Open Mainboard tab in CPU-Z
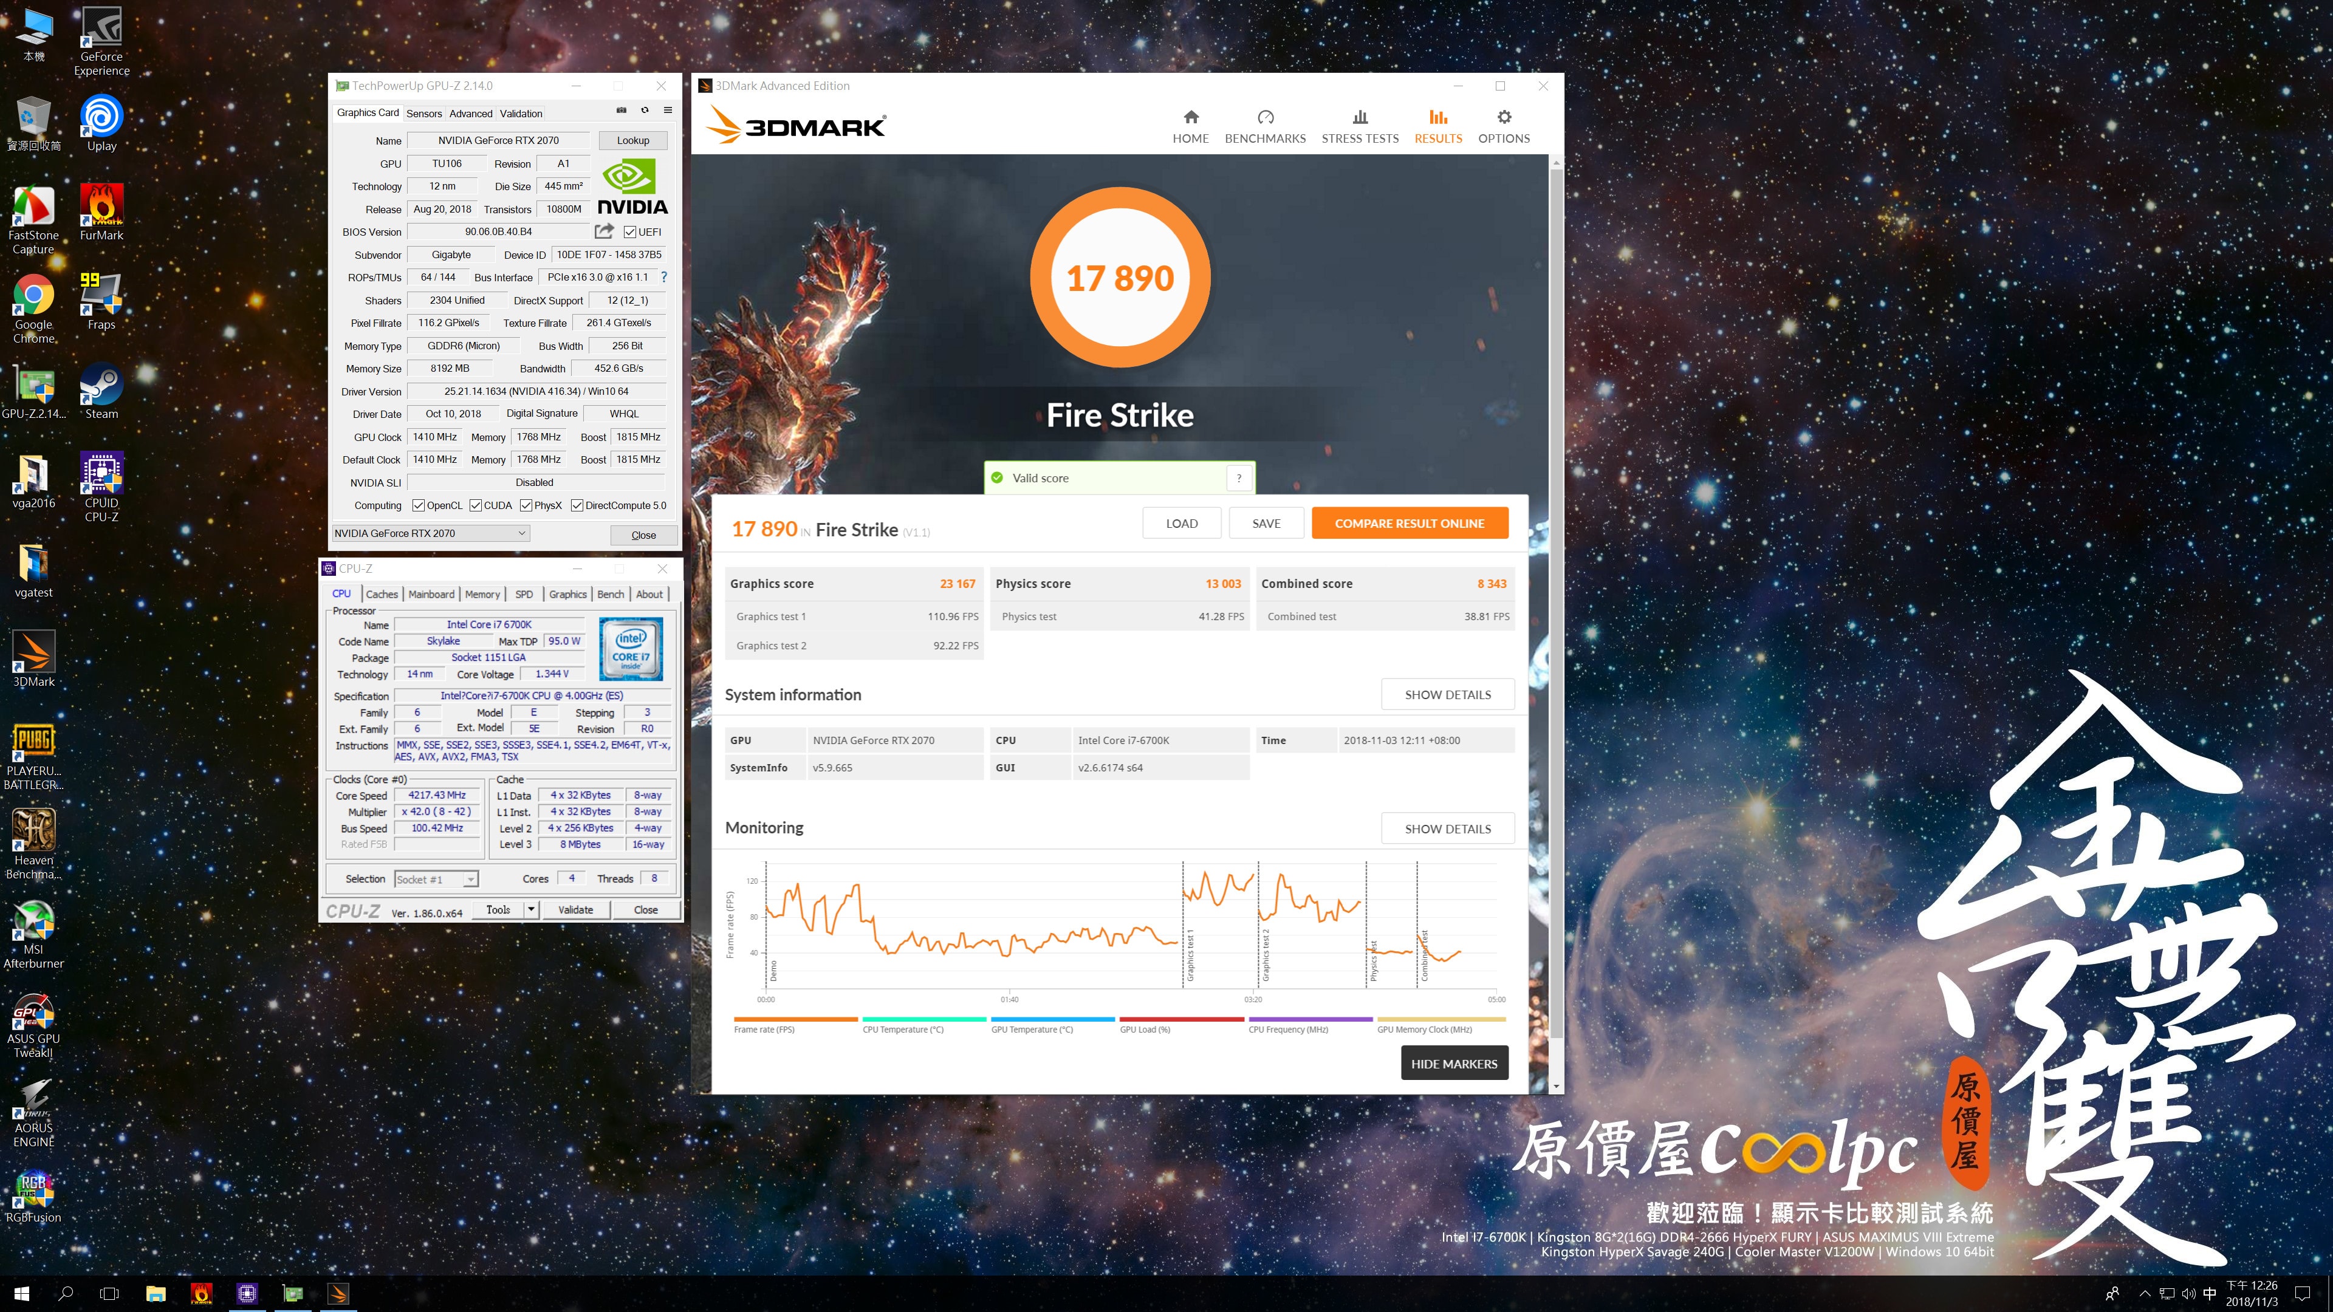The image size is (2333, 1312). click(x=431, y=594)
